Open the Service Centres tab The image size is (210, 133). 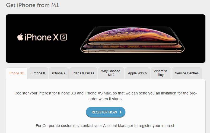(187, 73)
